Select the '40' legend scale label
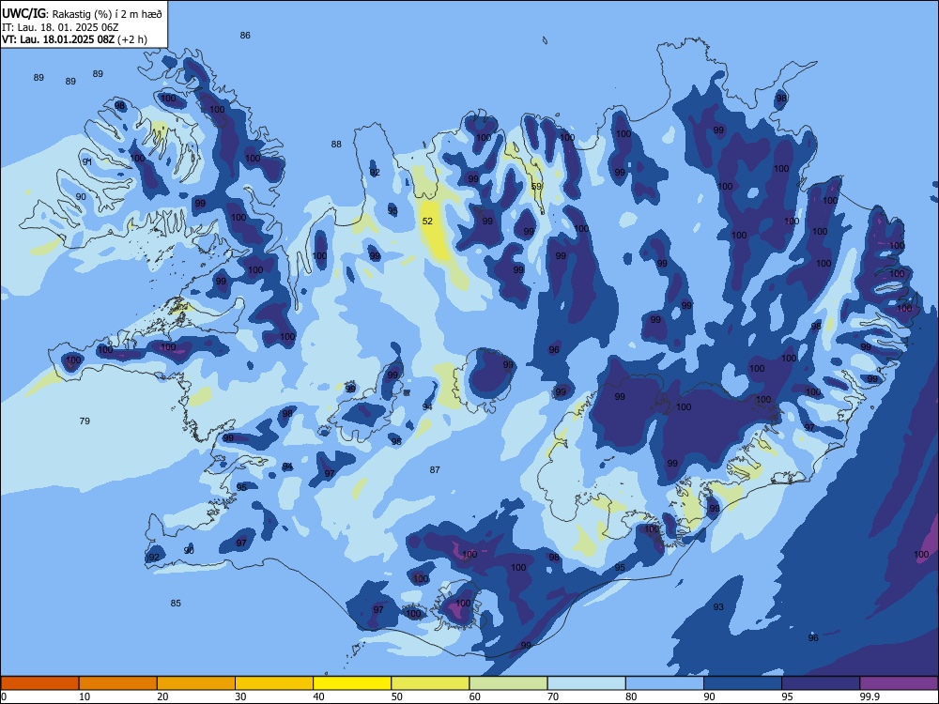Viewport: 939px width, 704px height. click(x=319, y=696)
